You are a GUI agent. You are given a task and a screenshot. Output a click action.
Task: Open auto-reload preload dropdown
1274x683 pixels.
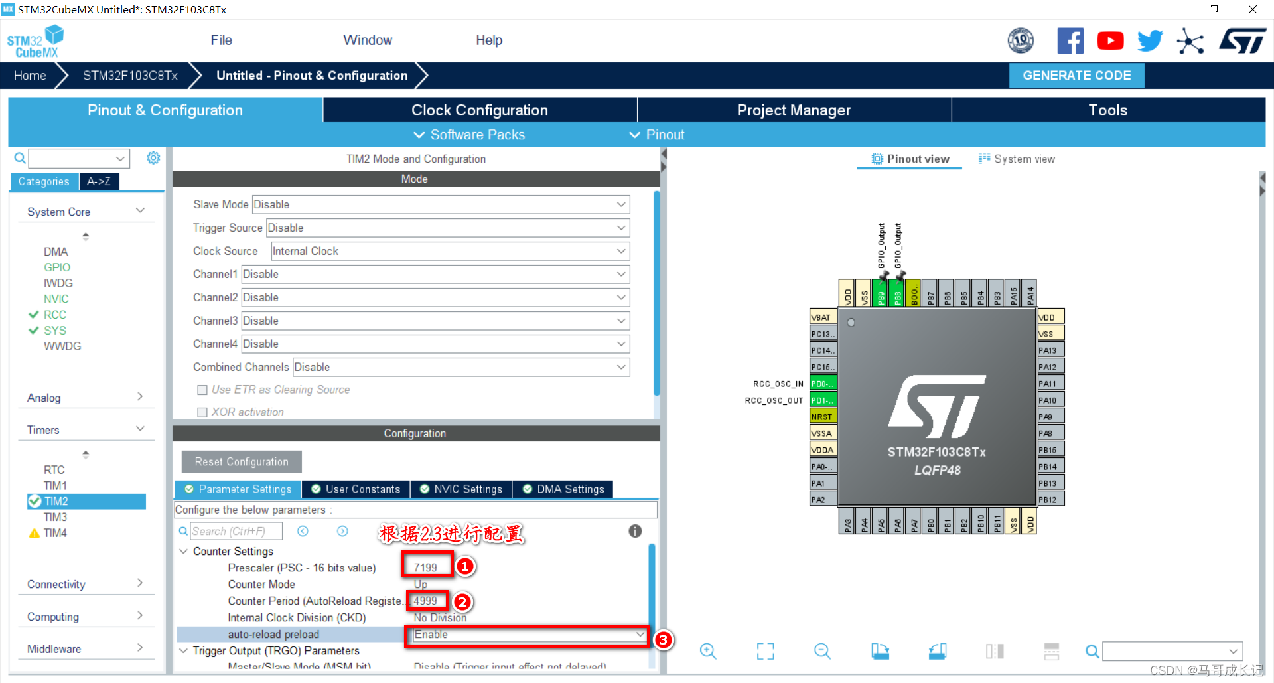529,635
